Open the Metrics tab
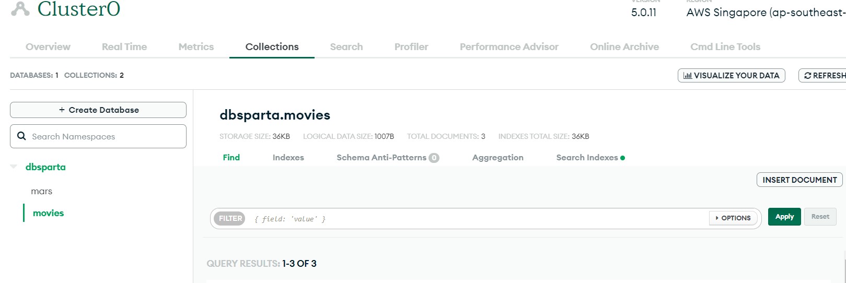 [196, 47]
